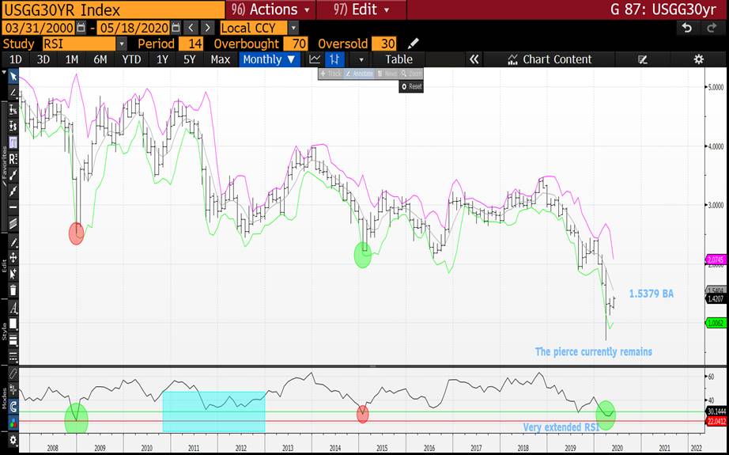Click the RGB color mode icon

pos(13,423)
